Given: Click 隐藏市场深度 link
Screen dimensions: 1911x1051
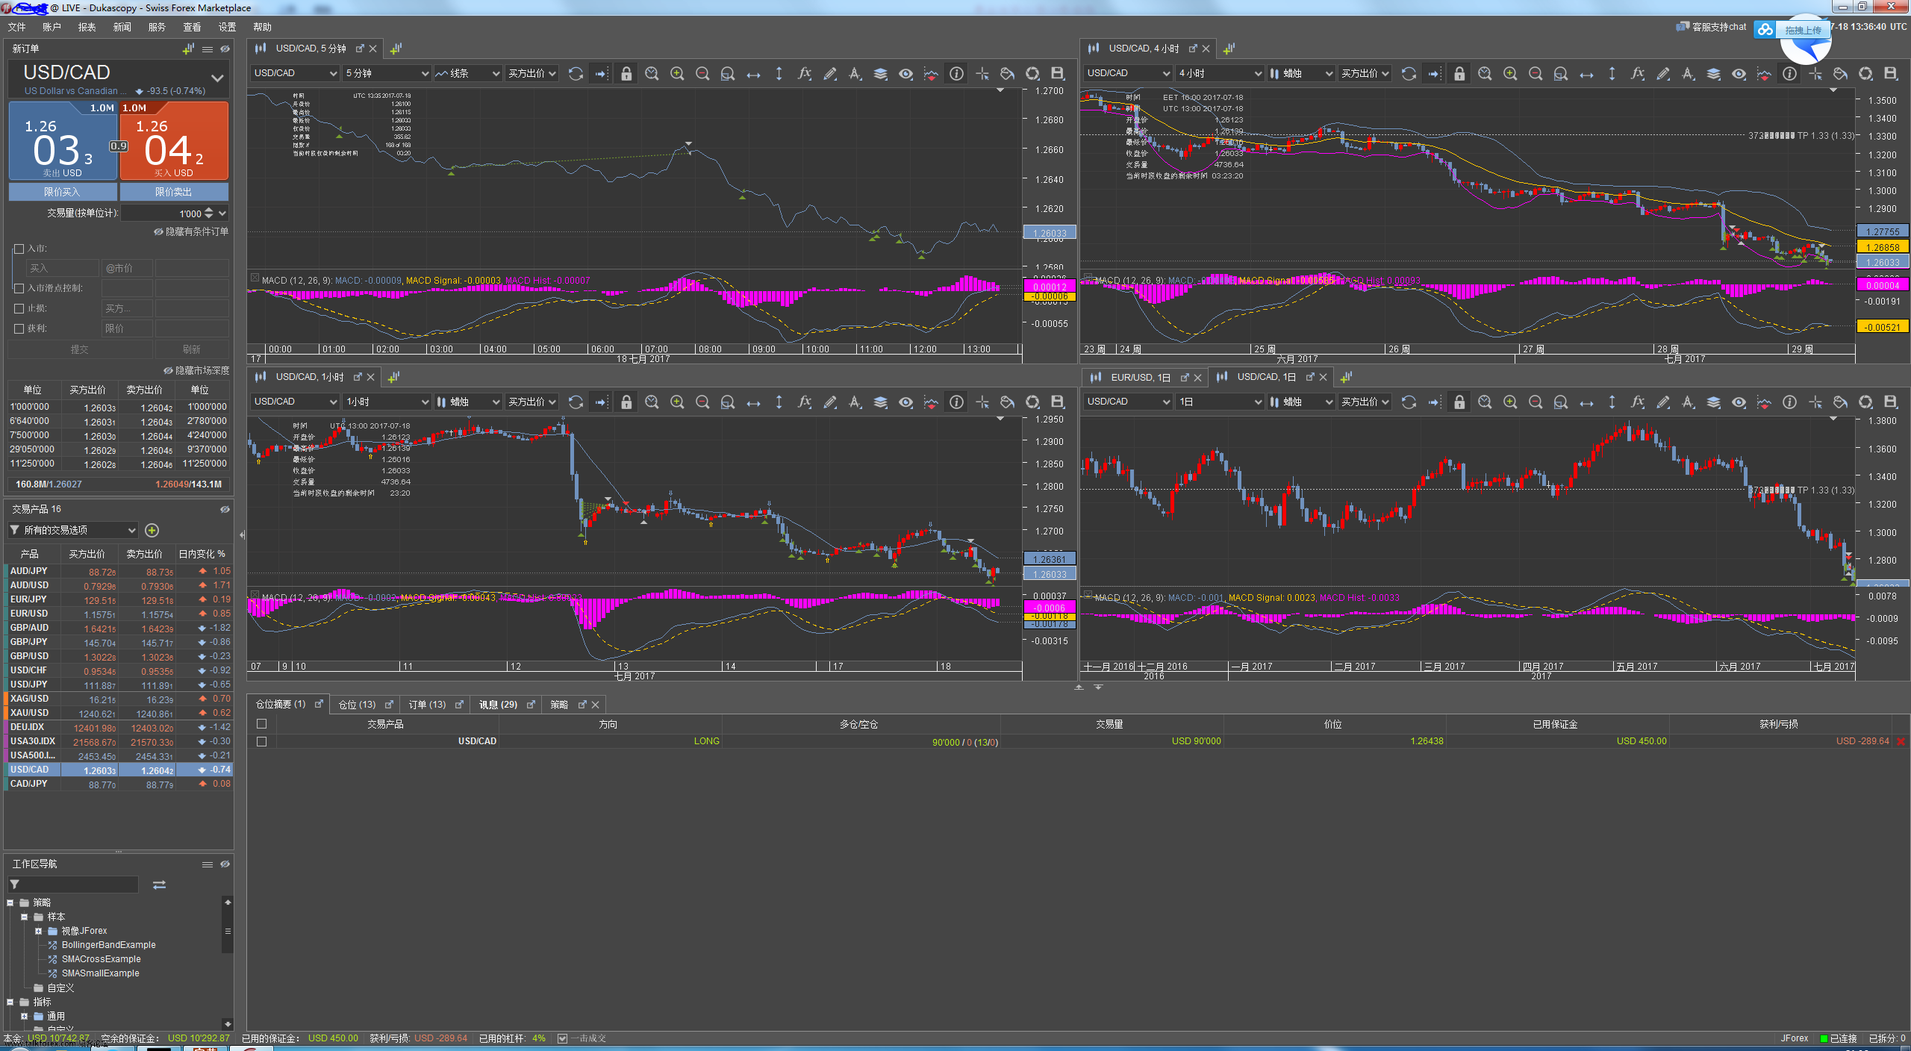Looking at the screenshot, I should pos(196,370).
